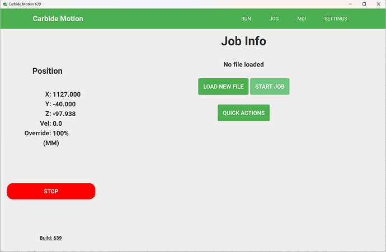Click the (MM) units label
Viewport: 386px width, 252px height.
coord(51,143)
